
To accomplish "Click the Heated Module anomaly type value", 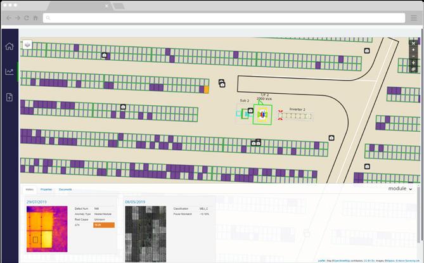I will tap(103, 214).
